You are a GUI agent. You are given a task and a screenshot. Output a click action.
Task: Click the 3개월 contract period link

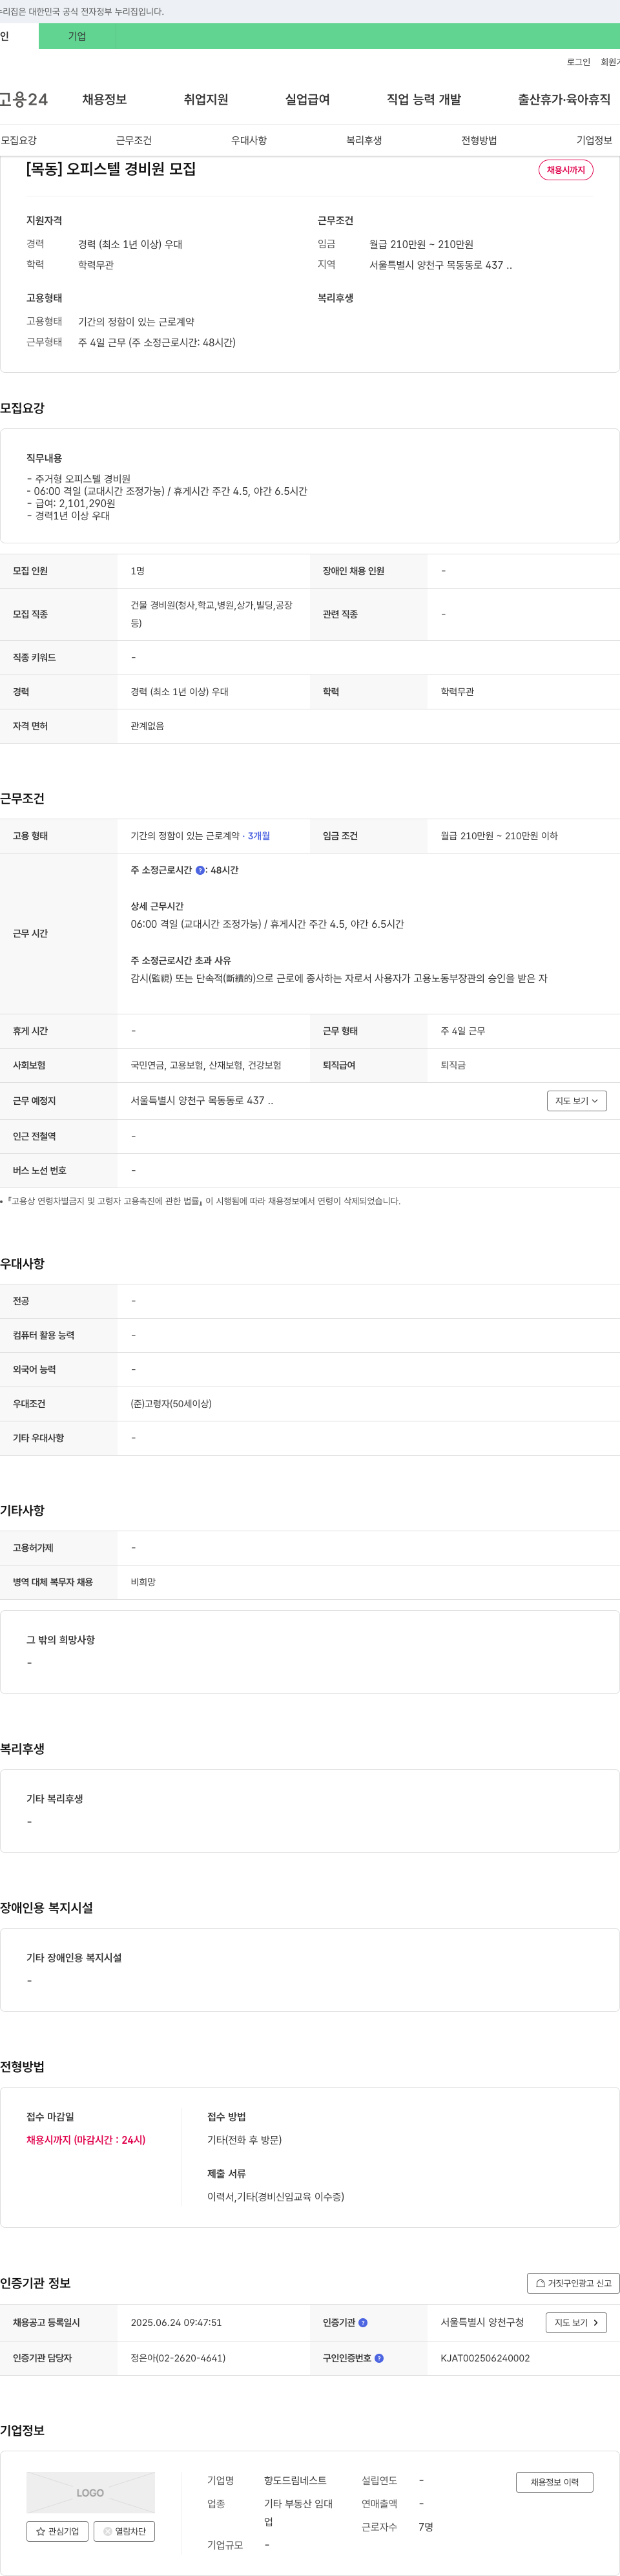[259, 835]
